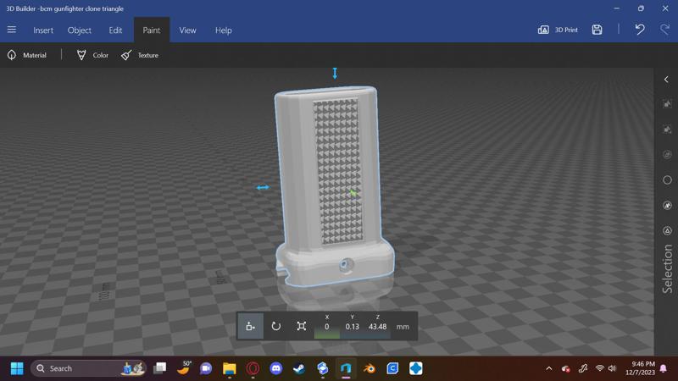
Task: Open Discord from the taskbar
Action: [x=276, y=368]
